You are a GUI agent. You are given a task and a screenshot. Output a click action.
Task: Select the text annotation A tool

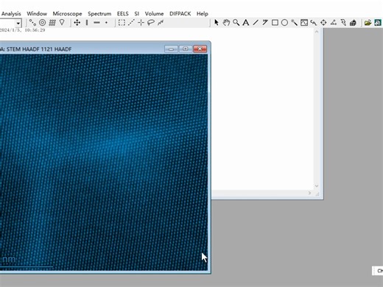pyautogui.click(x=245, y=23)
